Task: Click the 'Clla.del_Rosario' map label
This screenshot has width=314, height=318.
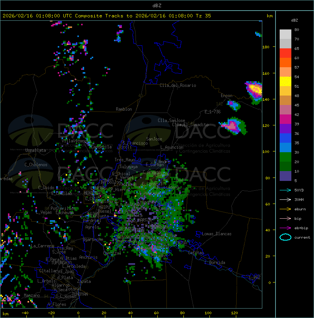Action: 178,85
